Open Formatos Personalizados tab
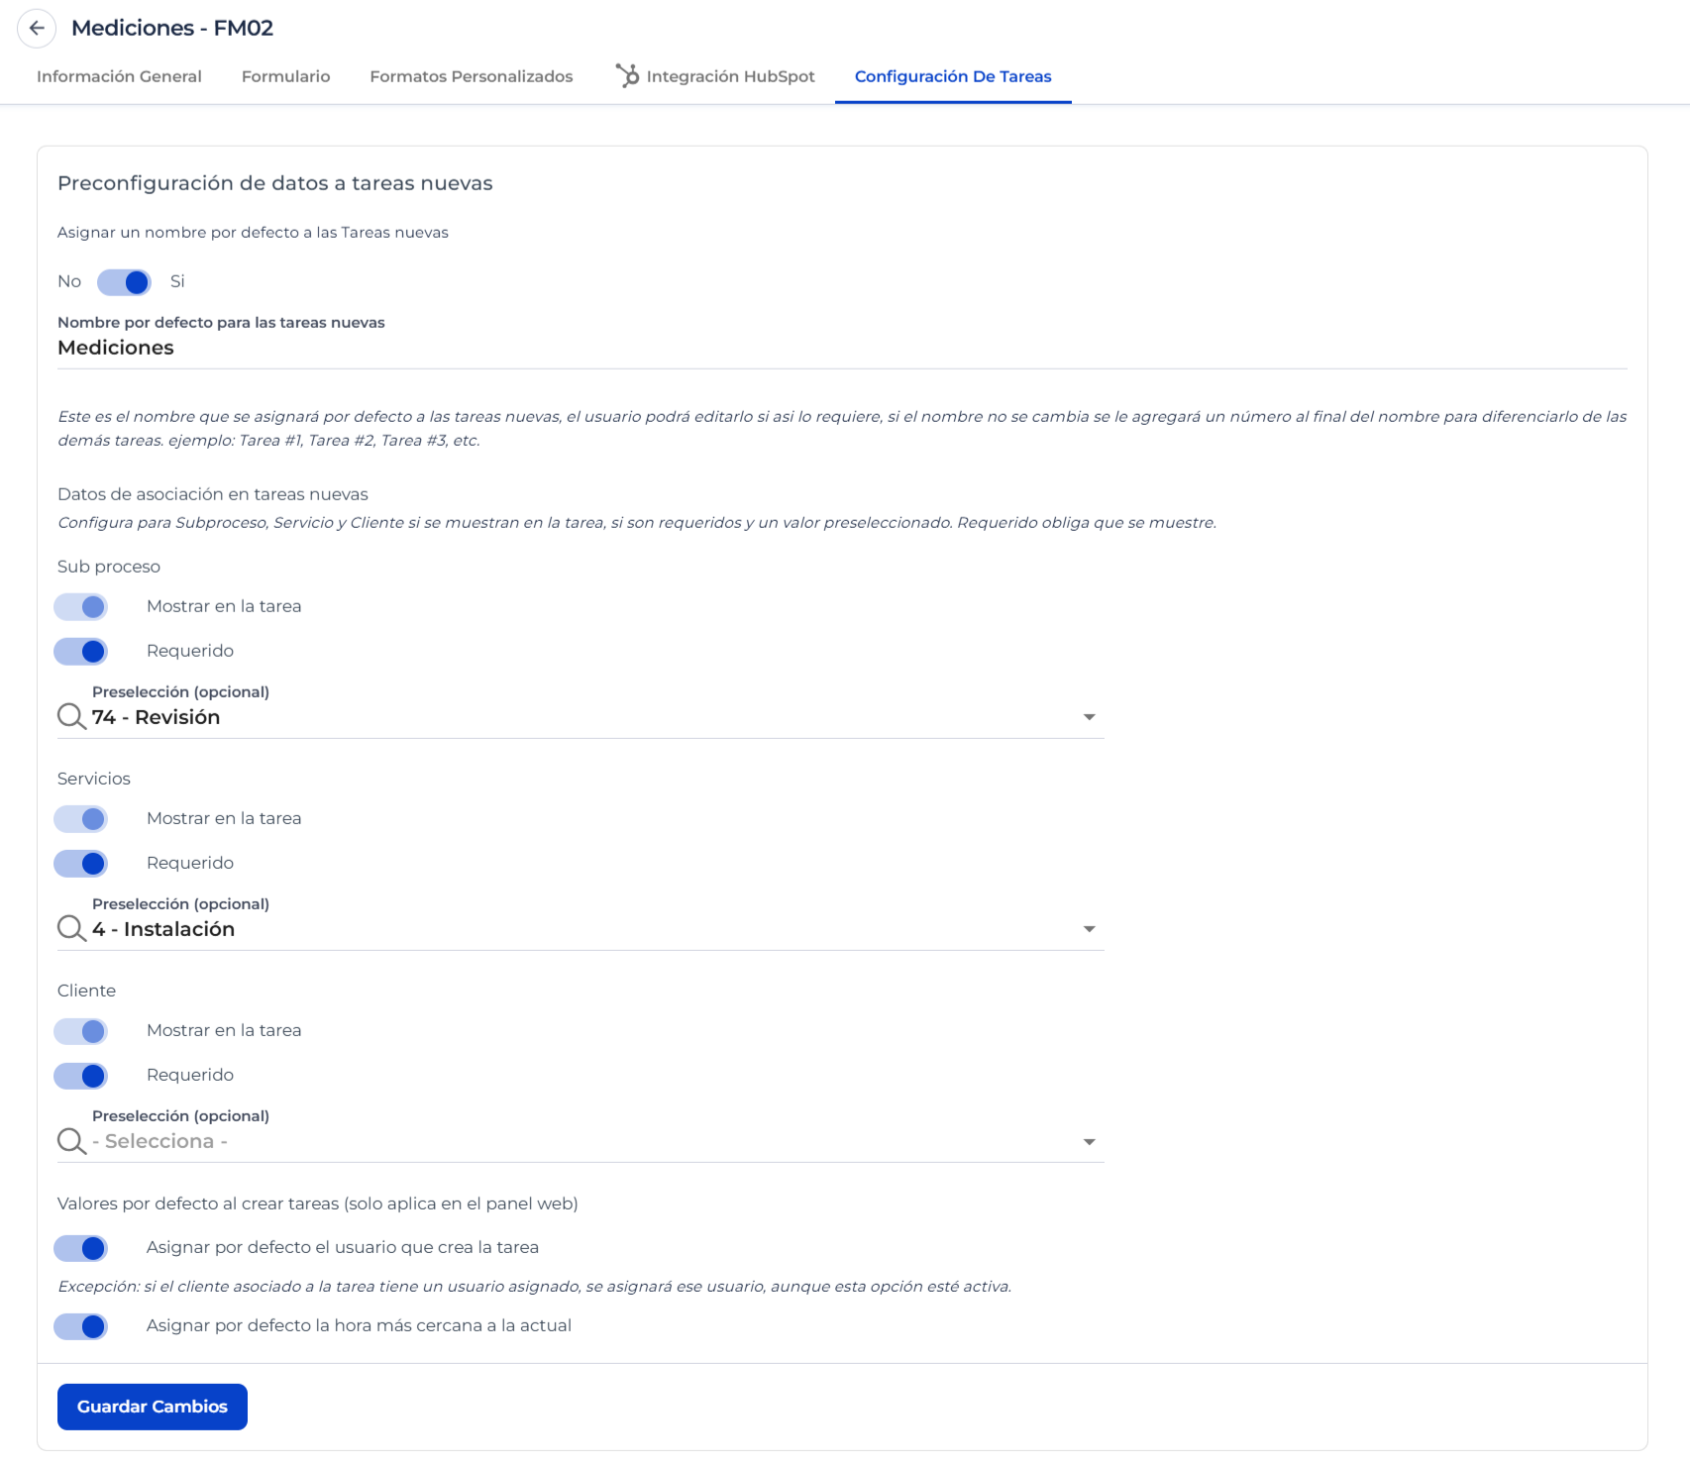This screenshot has width=1690, height=1465. [x=472, y=76]
